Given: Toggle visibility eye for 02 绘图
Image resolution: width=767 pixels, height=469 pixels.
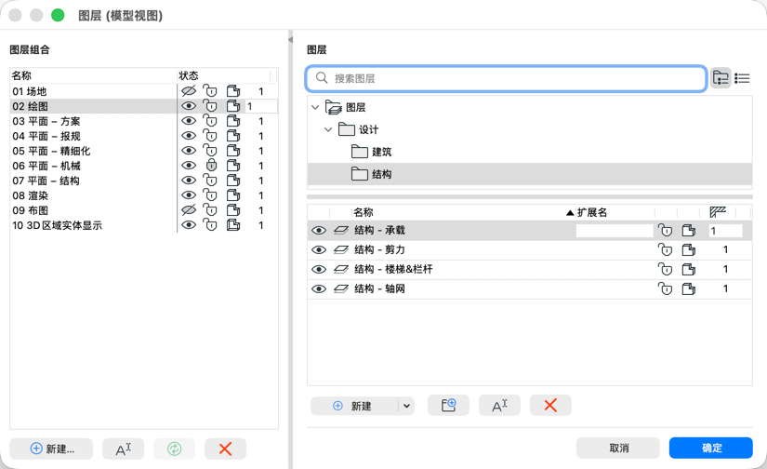Looking at the screenshot, I should [x=189, y=106].
